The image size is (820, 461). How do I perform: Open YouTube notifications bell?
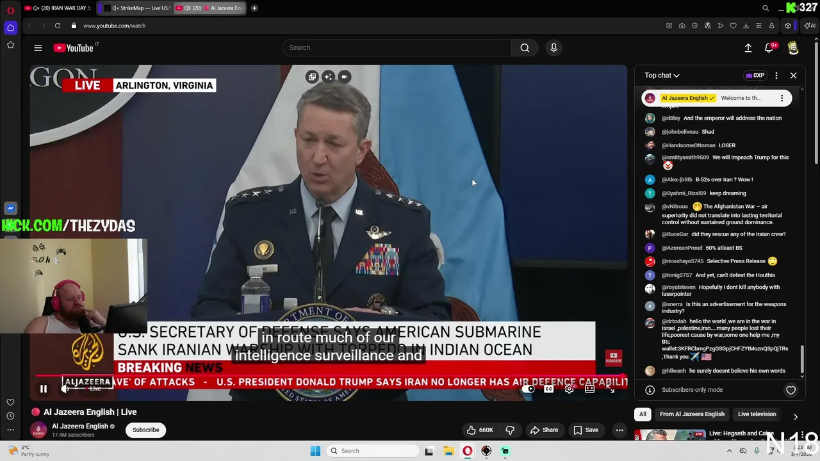pyautogui.click(x=769, y=47)
